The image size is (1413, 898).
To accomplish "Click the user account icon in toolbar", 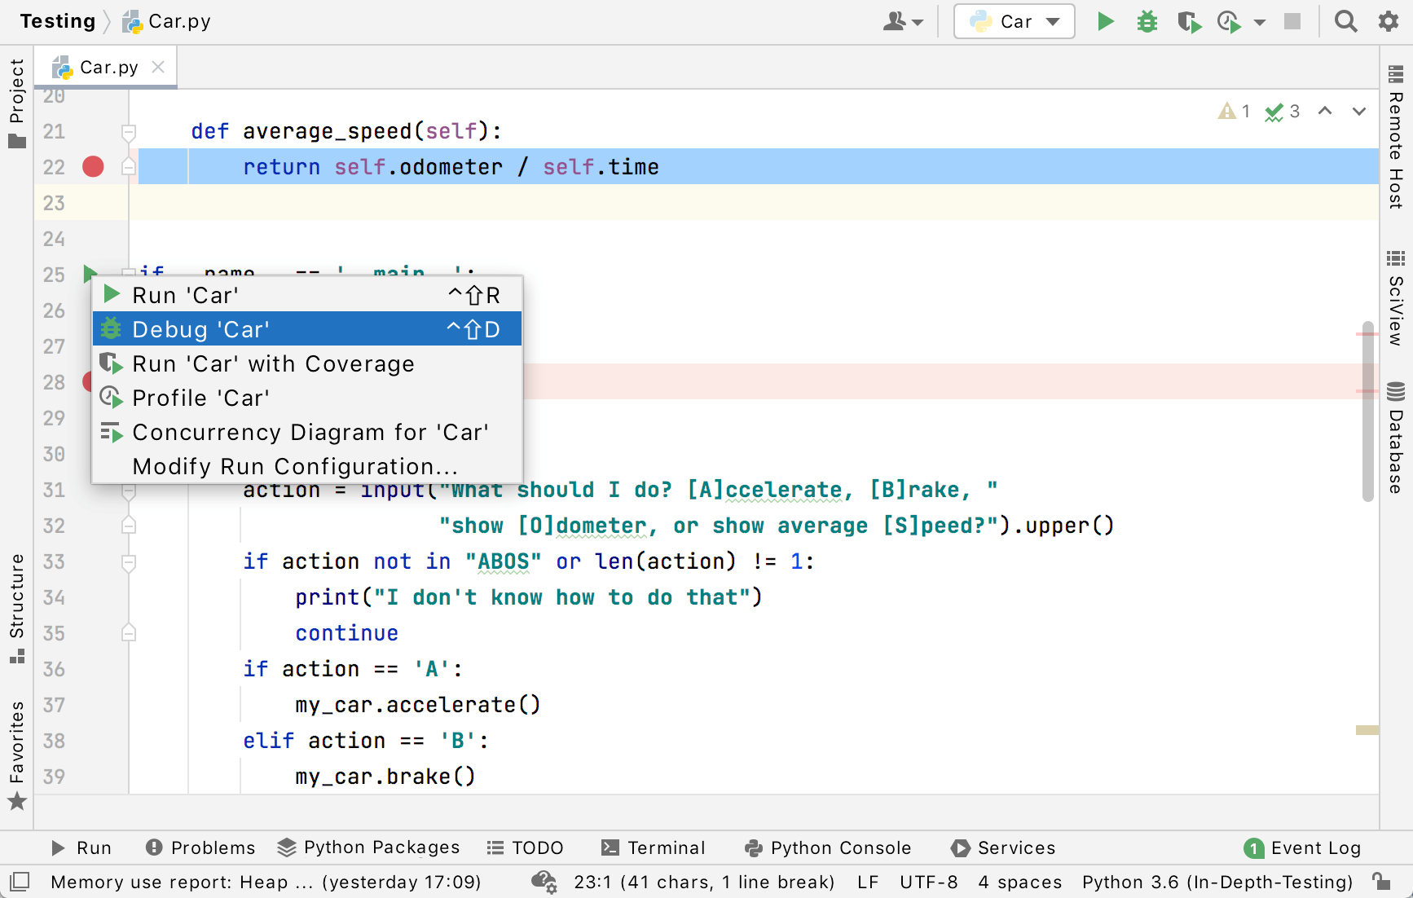I will pyautogui.click(x=896, y=21).
